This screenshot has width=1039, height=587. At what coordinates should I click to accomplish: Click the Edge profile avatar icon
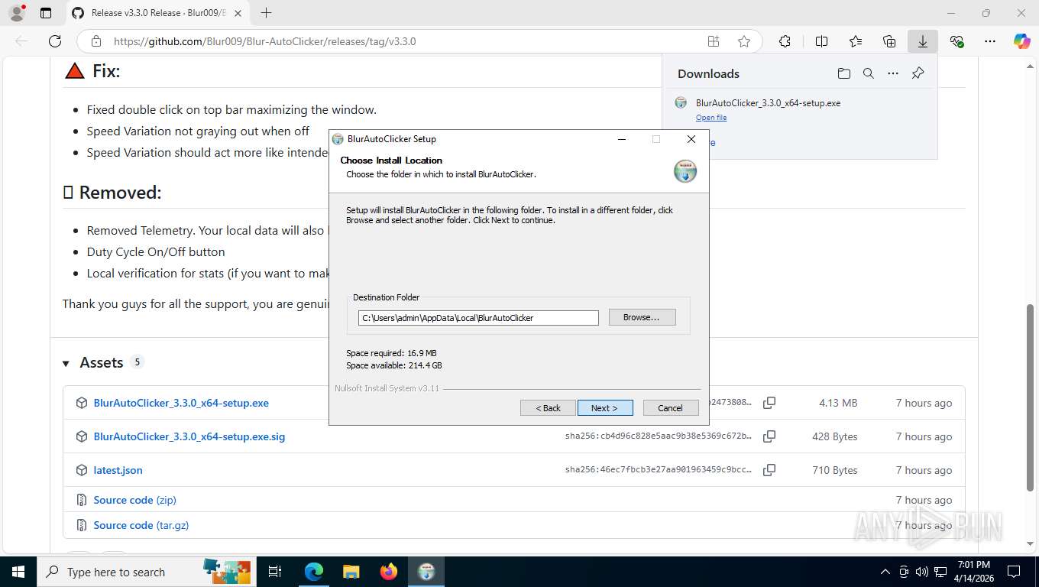[x=17, y=13]
